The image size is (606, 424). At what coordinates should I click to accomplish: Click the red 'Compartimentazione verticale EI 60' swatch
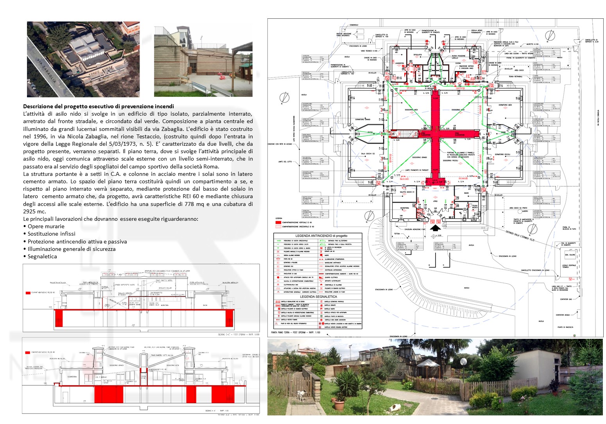coord(278,222)
